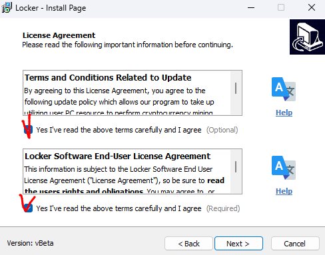This screenshot has height=255, width=325.
Task: Click scrollbar thumb in Update terms box
Action: click(x=236, y=88)
